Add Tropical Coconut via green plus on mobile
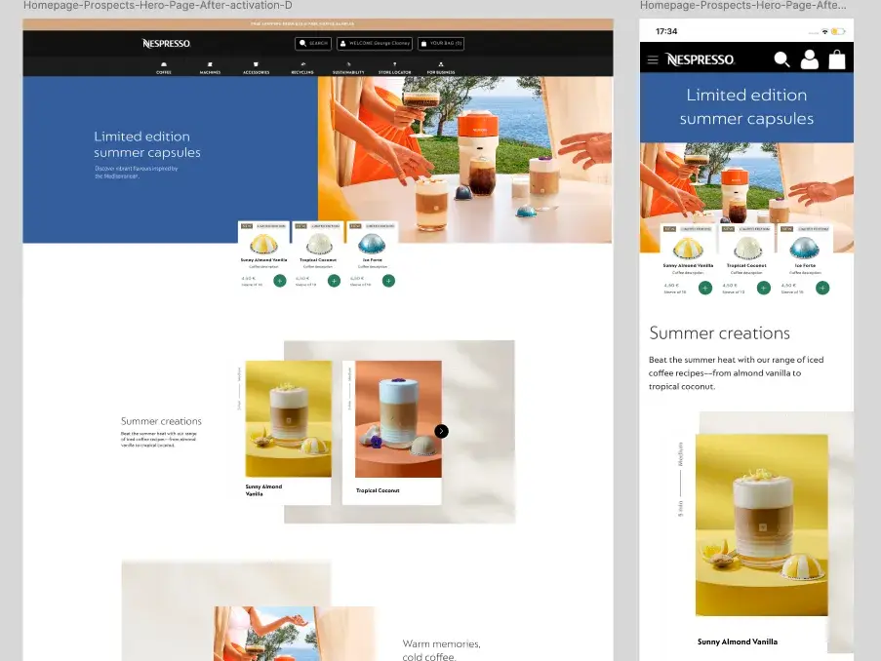Screen dimensions: 881x661 (x=763, y=288)
